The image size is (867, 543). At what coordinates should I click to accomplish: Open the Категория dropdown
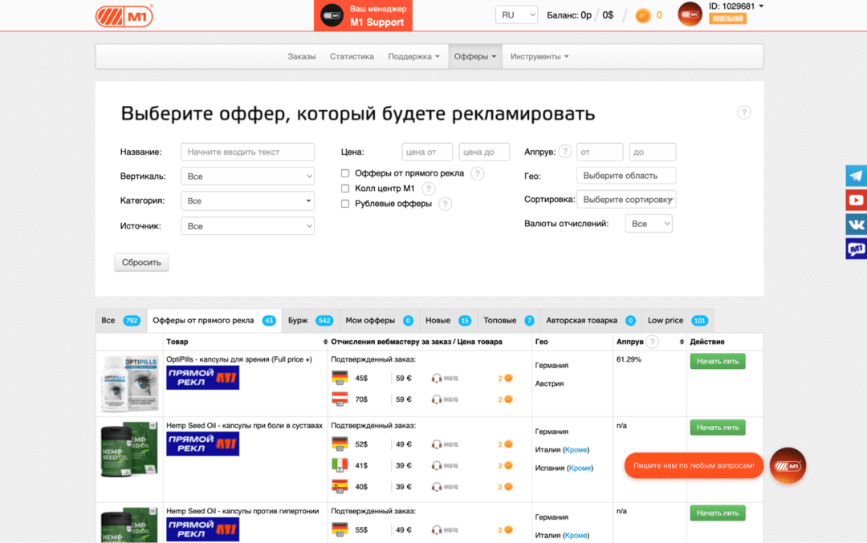pyautogui.click(x=248, y=201)
